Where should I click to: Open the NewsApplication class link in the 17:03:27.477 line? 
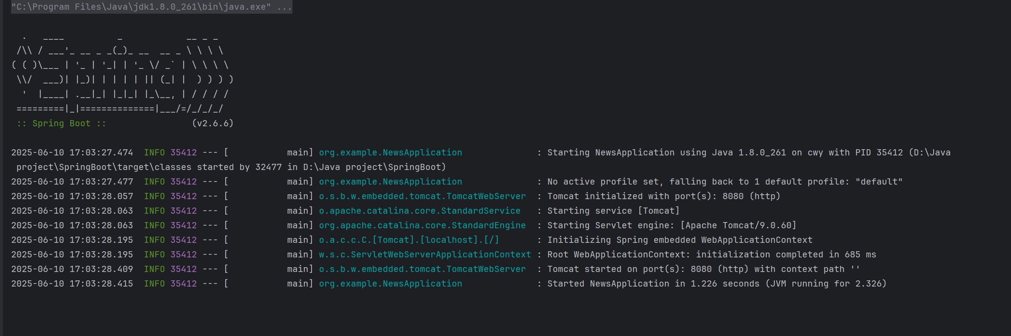(x=390, y=181)
